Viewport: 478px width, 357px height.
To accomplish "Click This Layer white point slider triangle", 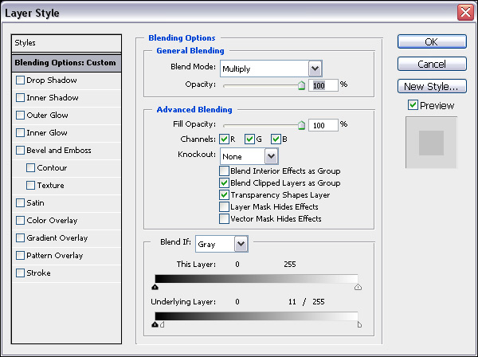I will pyautogui.click(x=358, y=287).
